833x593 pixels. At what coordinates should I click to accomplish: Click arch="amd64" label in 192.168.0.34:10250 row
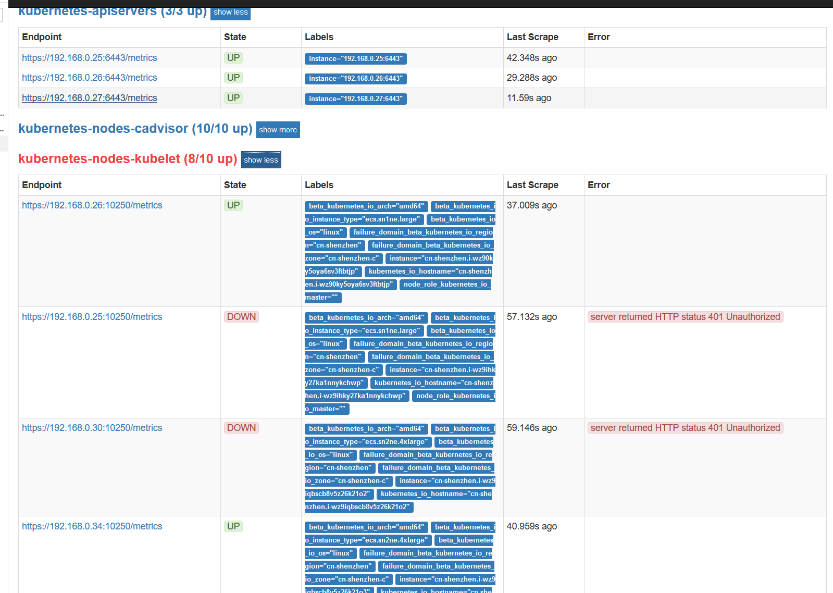[366, 527]
